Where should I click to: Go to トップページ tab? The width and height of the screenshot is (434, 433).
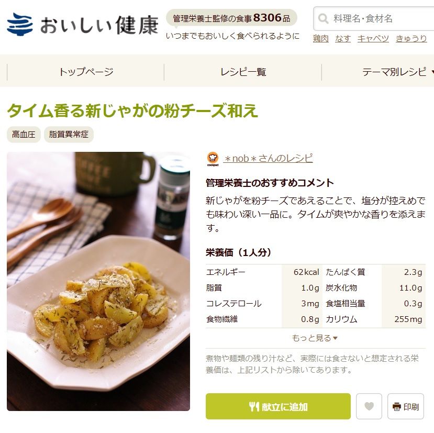86,72
